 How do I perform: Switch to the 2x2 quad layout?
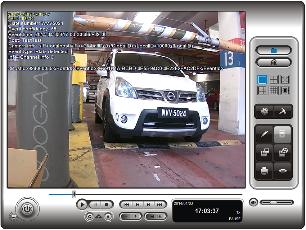tap(273, 80)
